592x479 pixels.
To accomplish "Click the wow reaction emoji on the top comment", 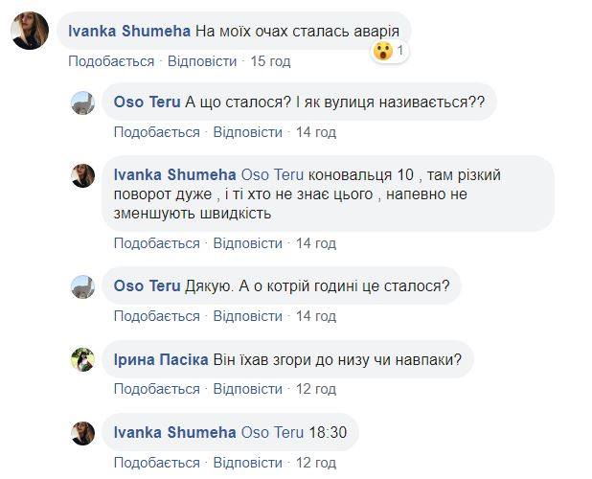I will (x=383, y=51).
